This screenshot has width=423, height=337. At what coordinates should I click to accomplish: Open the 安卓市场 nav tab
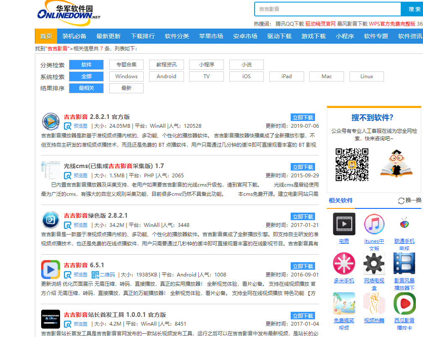pyautogui.click(x=245, y=36)
